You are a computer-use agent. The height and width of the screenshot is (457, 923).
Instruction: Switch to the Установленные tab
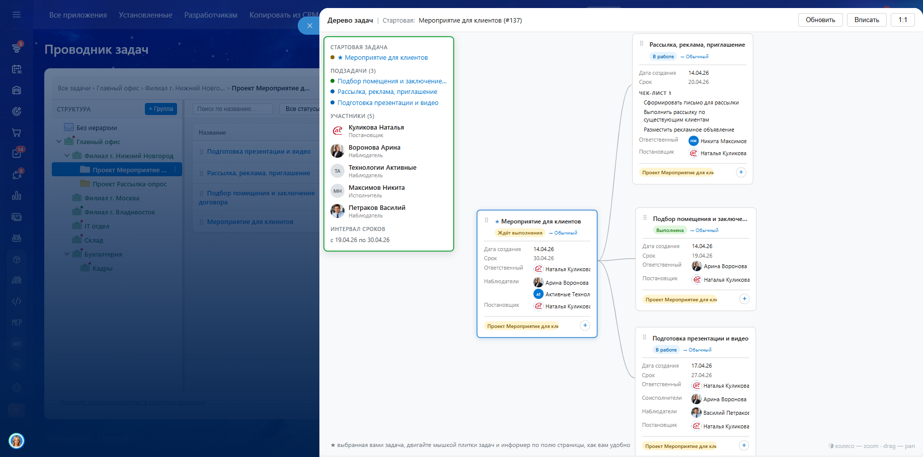point(145,15)
